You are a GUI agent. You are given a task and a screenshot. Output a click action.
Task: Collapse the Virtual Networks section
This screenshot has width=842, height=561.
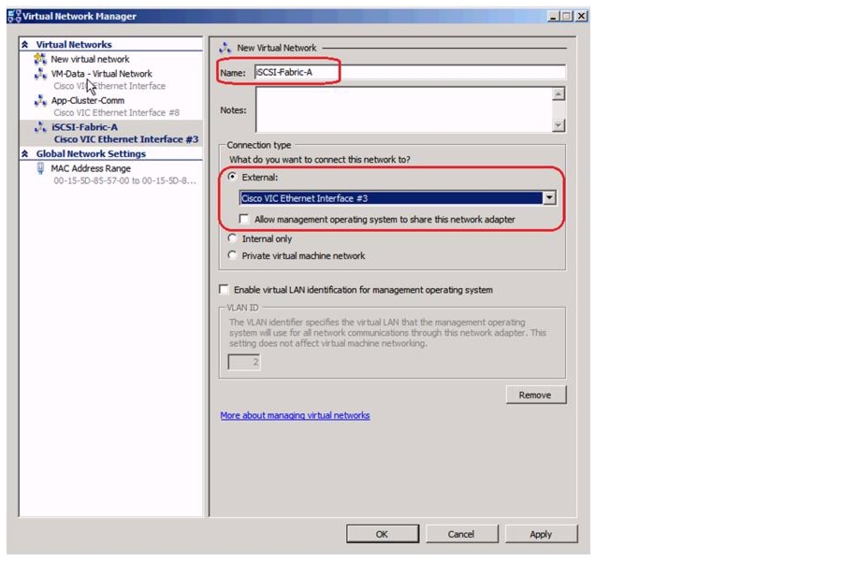pos(25,45)
